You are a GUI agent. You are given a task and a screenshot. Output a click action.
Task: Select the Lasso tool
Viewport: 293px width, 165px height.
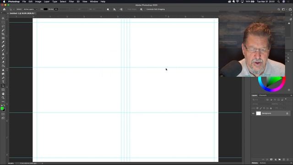[x=3, y=26]
